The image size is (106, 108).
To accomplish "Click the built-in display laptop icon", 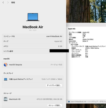I will click(6, 79).
